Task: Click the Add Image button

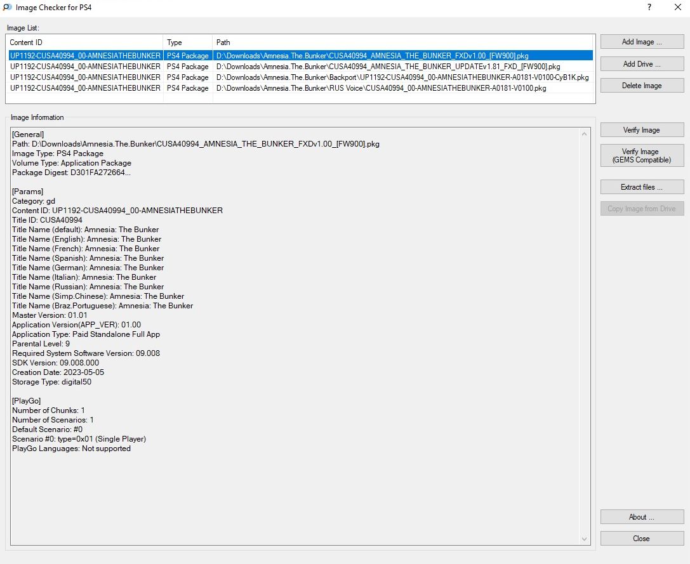Action: [x=642, y=42]
